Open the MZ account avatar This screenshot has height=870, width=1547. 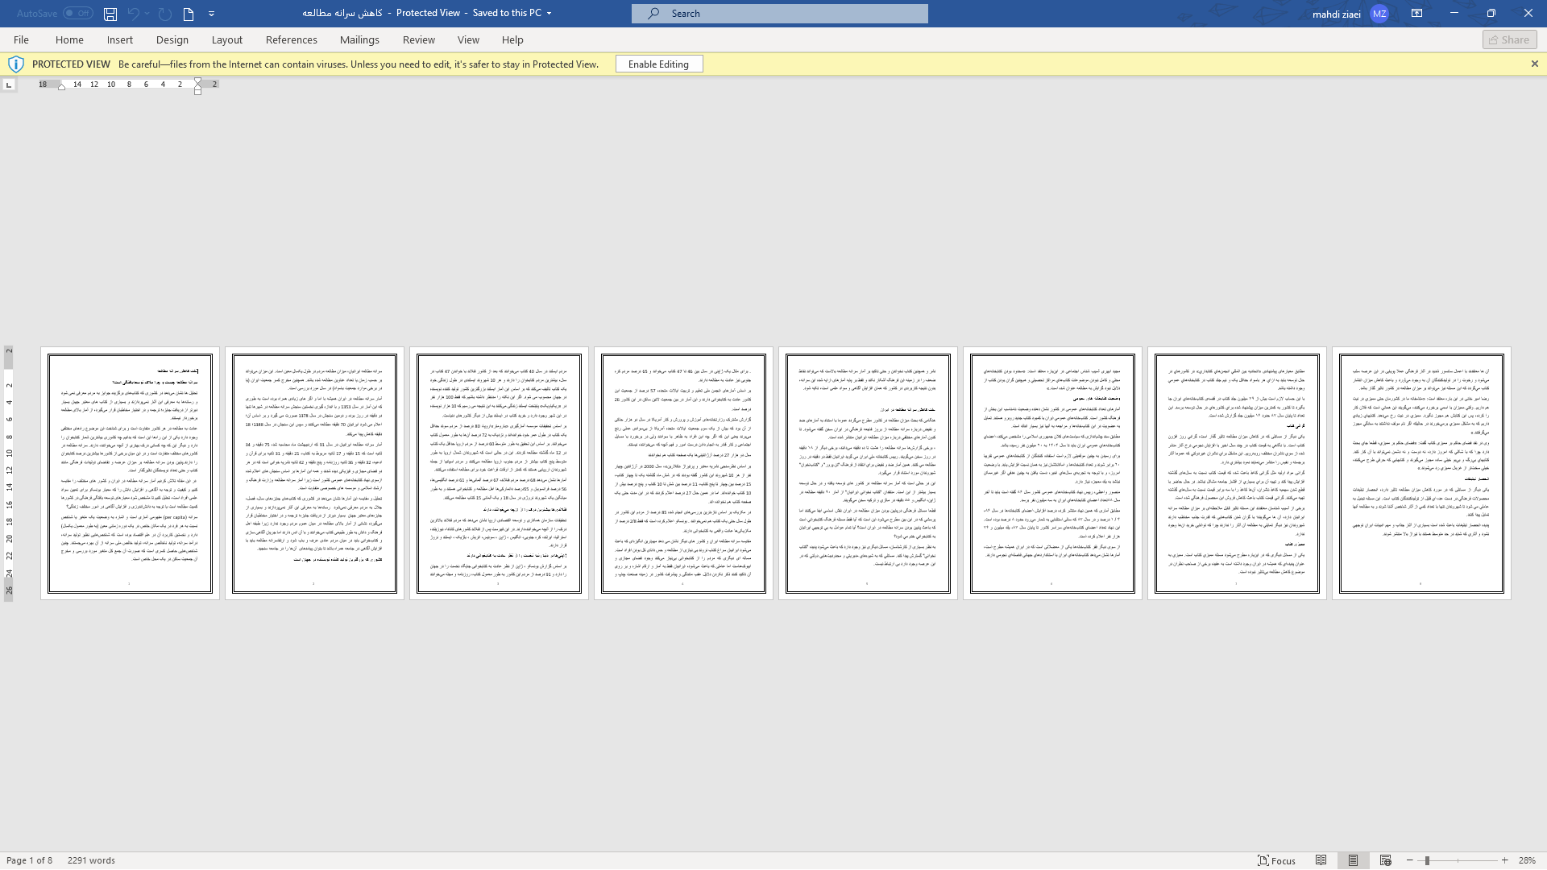coord(1379,14)
